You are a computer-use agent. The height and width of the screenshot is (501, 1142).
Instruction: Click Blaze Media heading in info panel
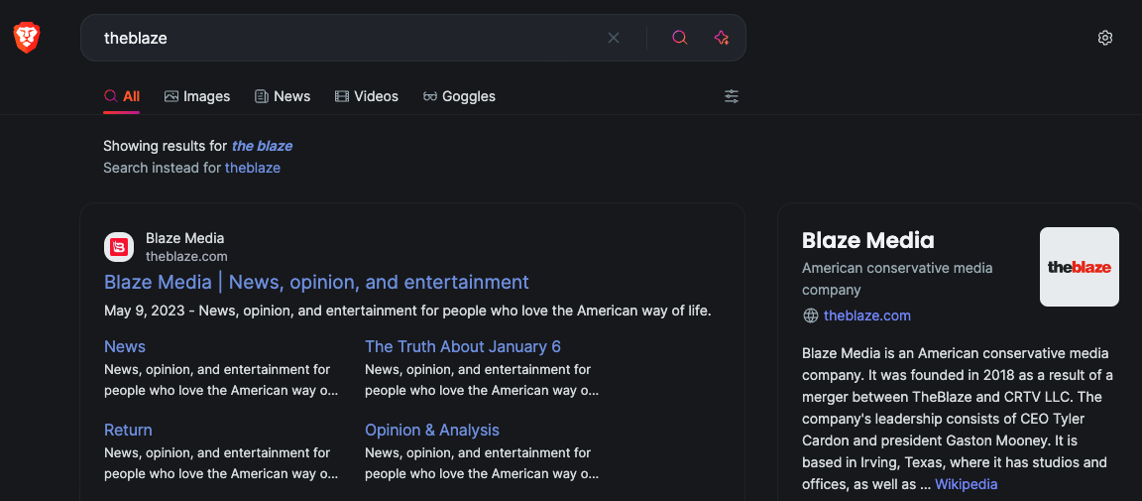click(867, 240)
